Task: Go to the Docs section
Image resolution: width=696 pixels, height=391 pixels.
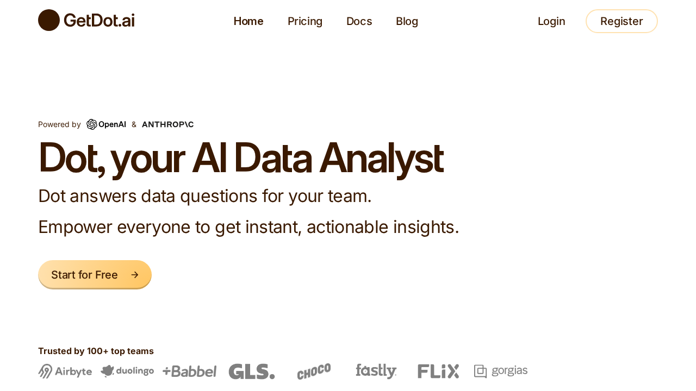Action: click(x=359, y=21)
